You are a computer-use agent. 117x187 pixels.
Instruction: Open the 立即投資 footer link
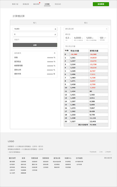pos(35,170)
